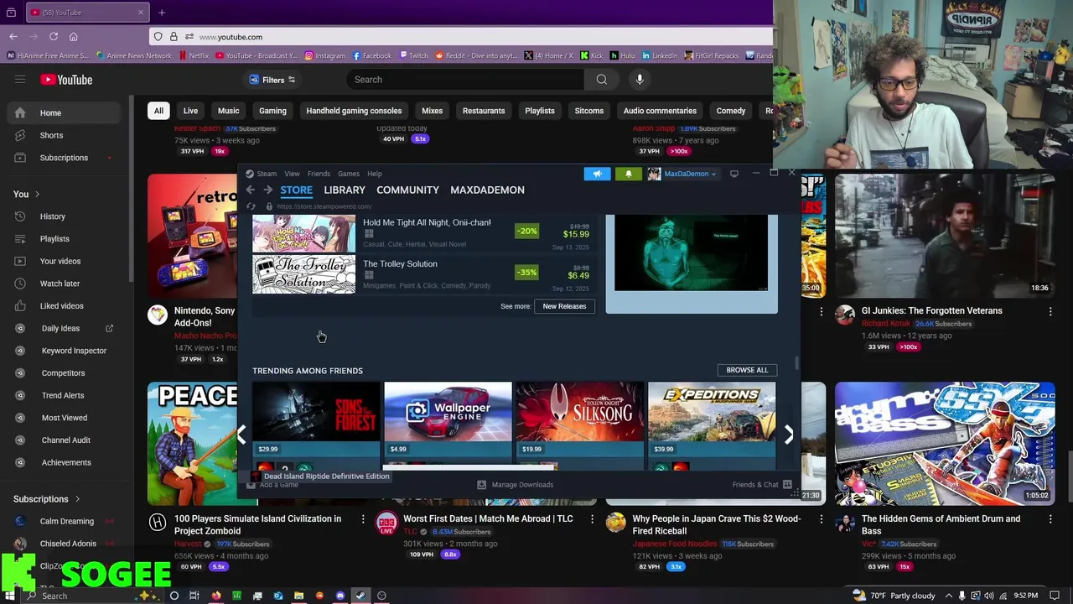Open the Instagram bookmark

[x=325, y=55]
